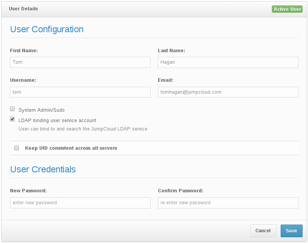Click the green Active User badge
The width and height of the screenshot is (308, 243).
287,9
